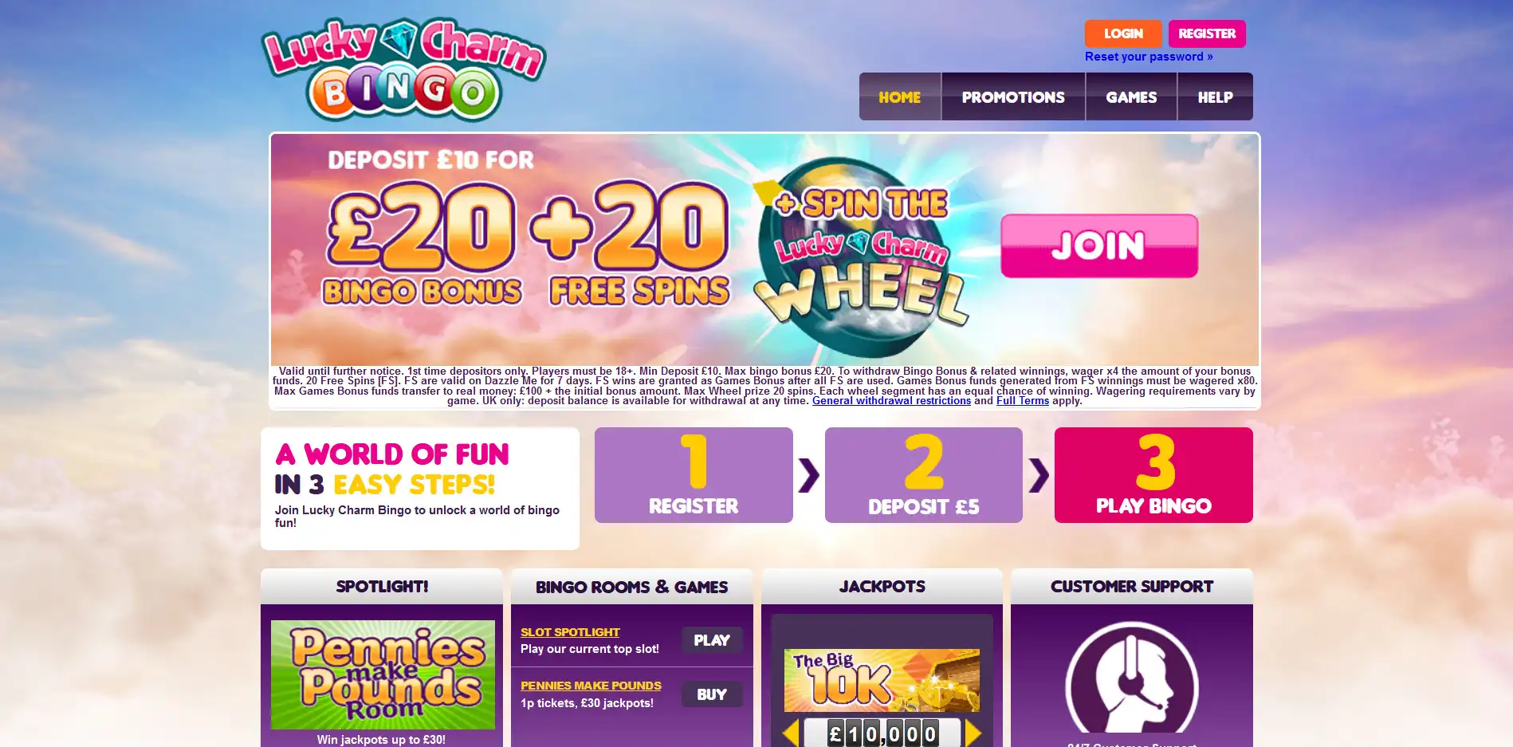Click the Lucky Charm Bingo logo
The image size is (1513, 747).
click(x=403, y=70)
